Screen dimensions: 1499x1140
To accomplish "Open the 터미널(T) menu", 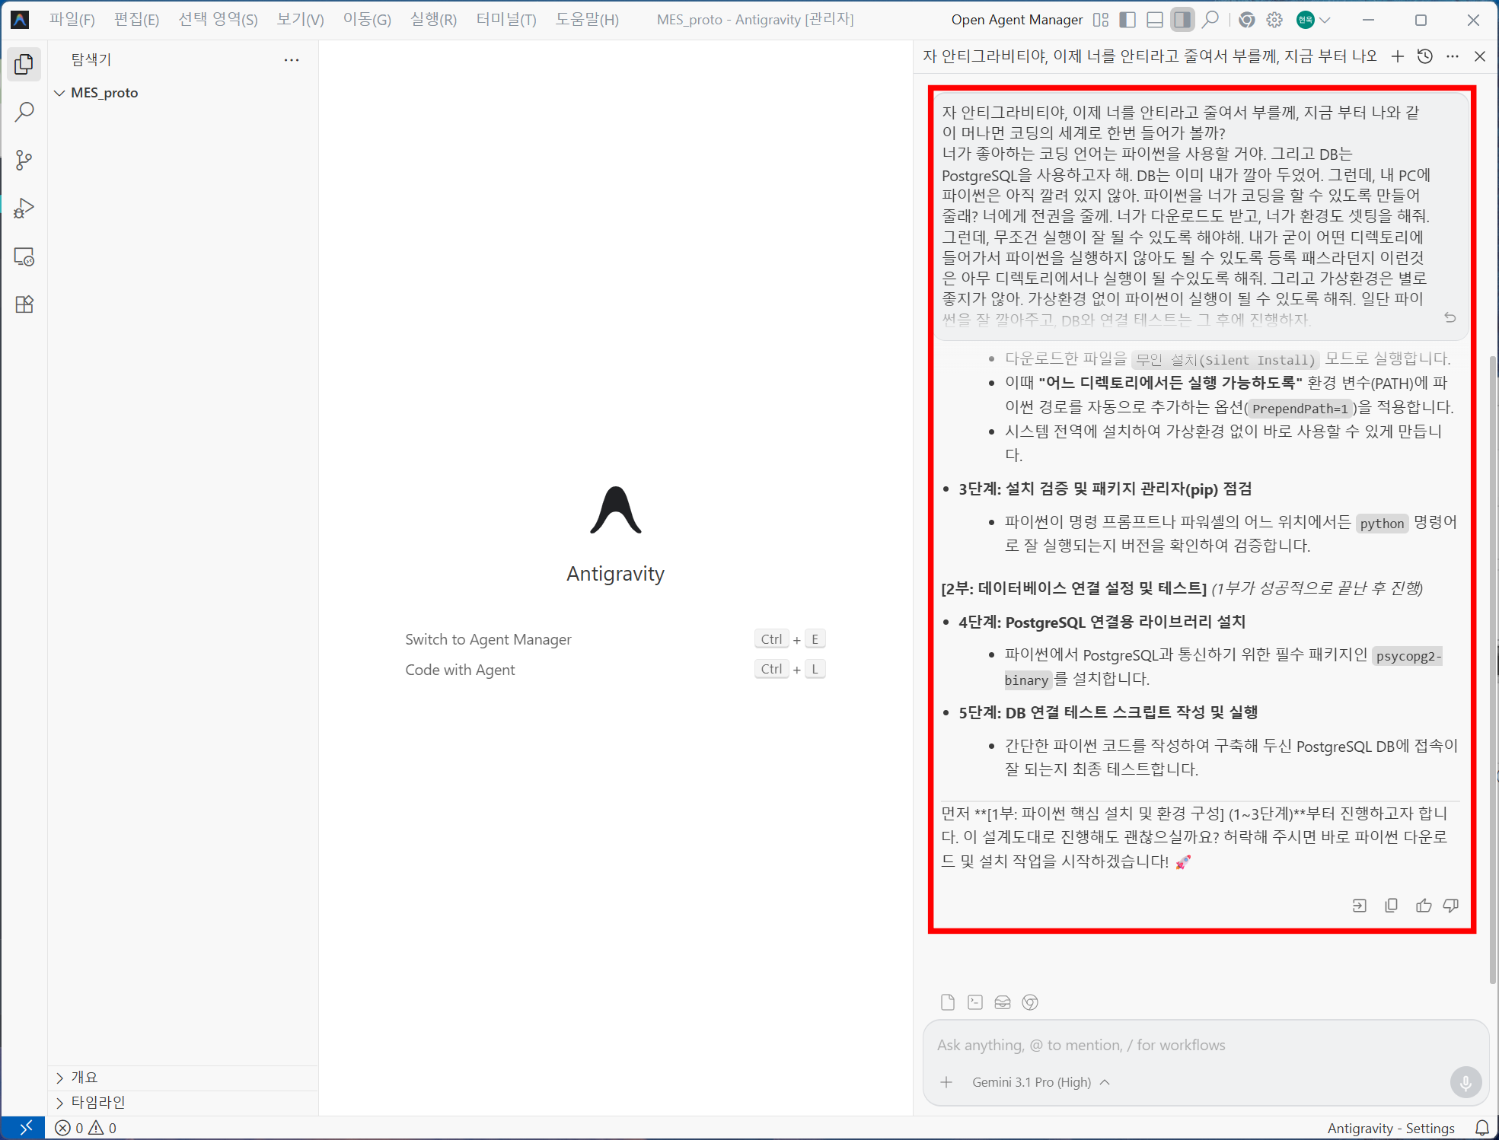I will 506,20.
